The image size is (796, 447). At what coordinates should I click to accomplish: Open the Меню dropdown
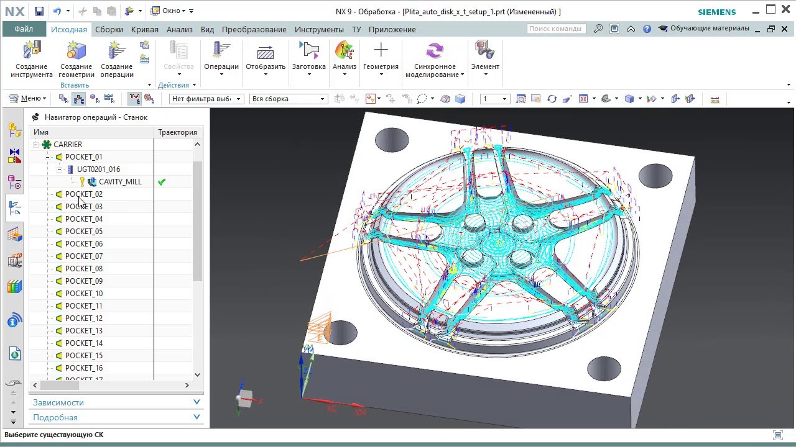[x=28, y=98]
